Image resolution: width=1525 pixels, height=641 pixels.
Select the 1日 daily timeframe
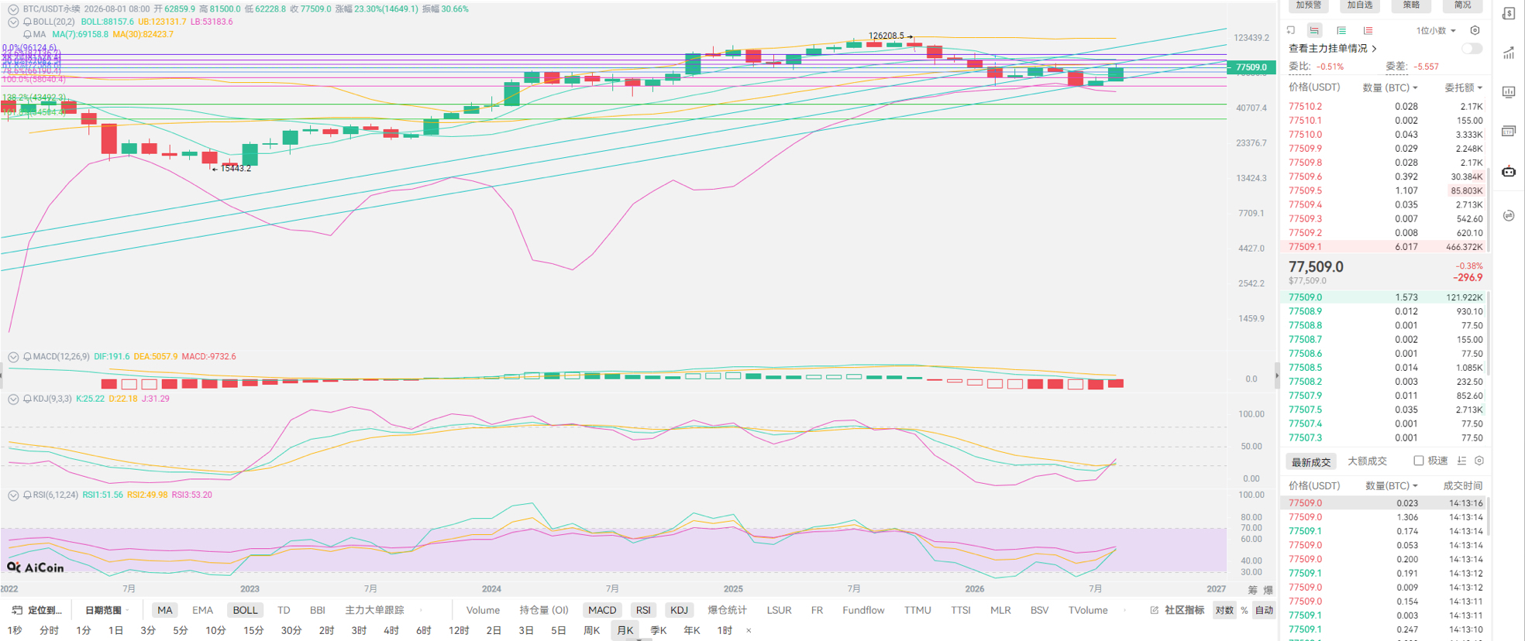tap(115, 630)
